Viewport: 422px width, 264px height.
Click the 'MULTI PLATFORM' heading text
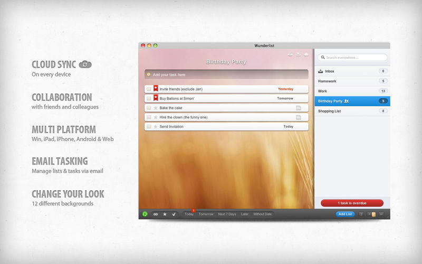tap(64, 129)
